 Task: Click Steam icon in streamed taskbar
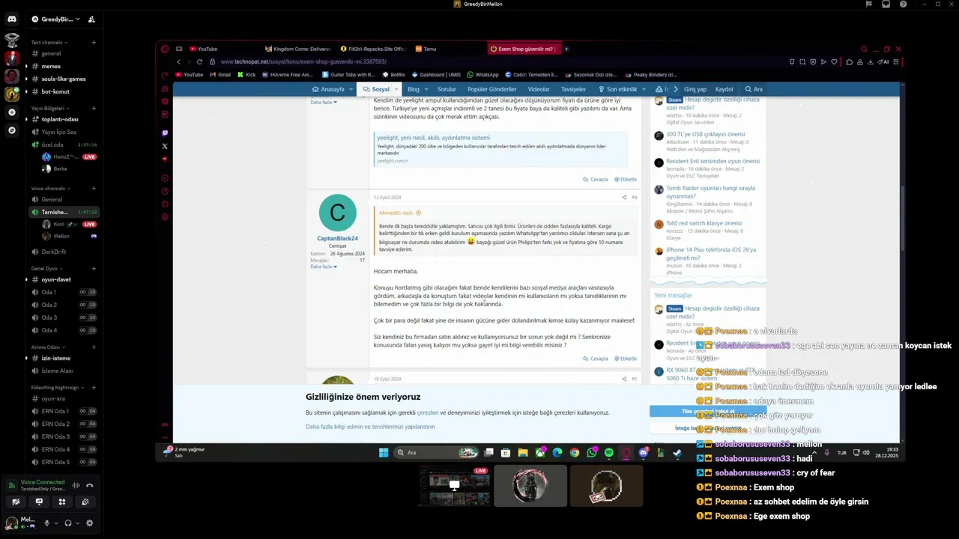coord(677,453)
